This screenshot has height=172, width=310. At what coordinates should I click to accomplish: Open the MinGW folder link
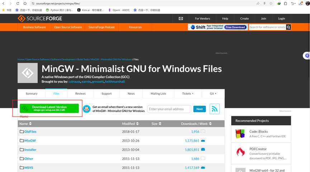tap(30, 140)
